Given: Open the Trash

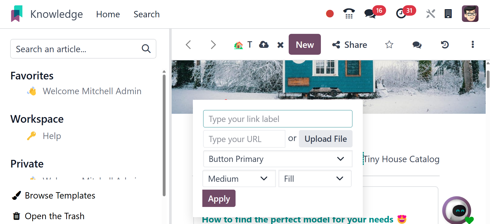Looking at the screenshot, I should tap(49, 216).
